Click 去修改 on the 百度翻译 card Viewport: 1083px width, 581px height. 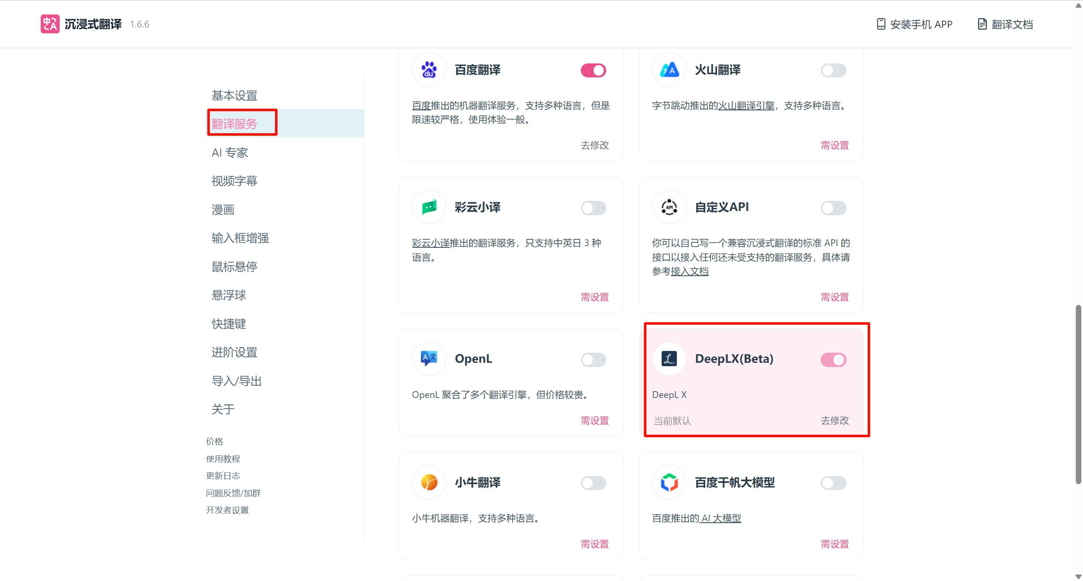pos(595,145)
